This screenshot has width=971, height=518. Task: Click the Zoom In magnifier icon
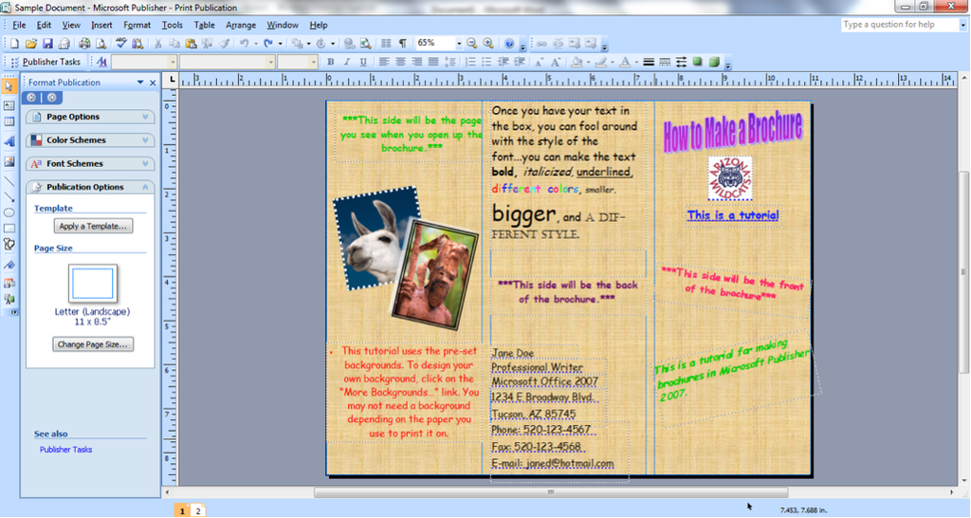488,44
